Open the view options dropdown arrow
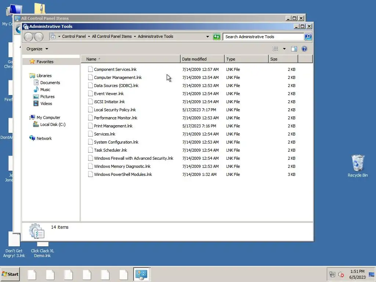 284,49
